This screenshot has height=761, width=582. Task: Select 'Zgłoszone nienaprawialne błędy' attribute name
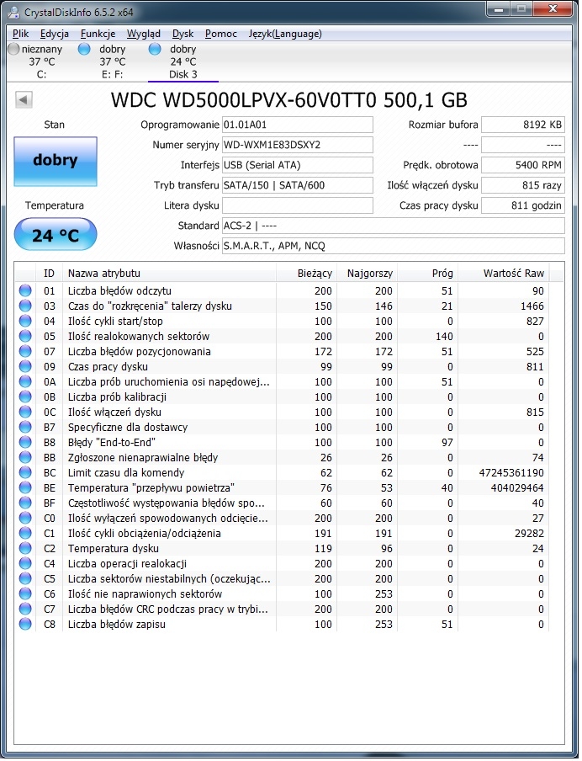tap(143, 457)
